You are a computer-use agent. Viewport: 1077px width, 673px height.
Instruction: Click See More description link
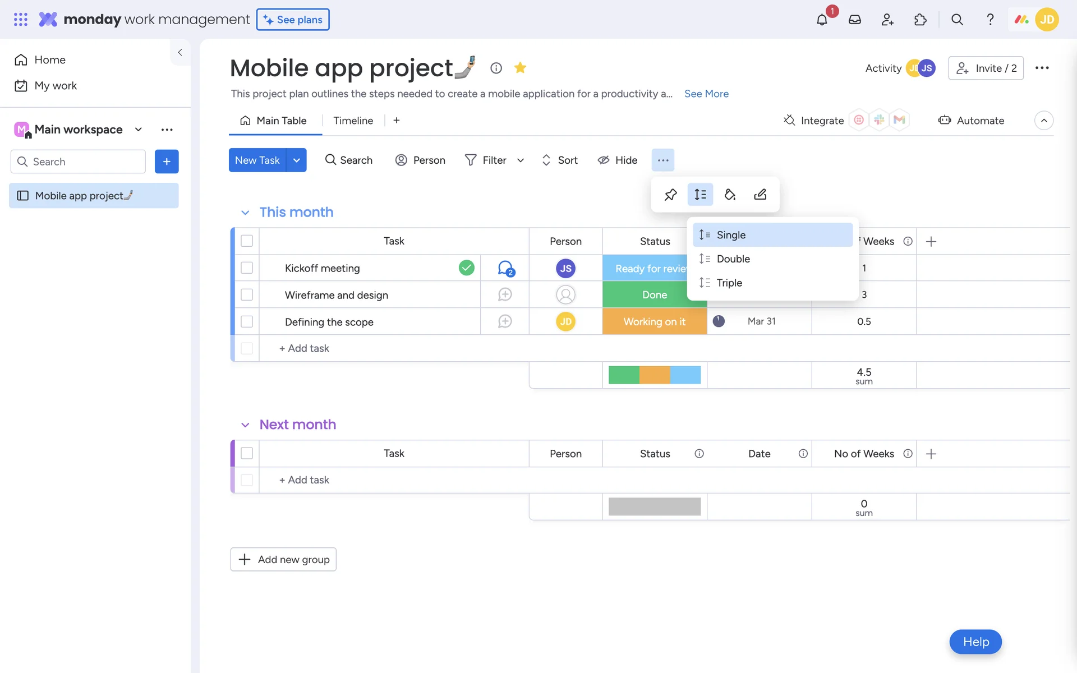click(706, 94)
